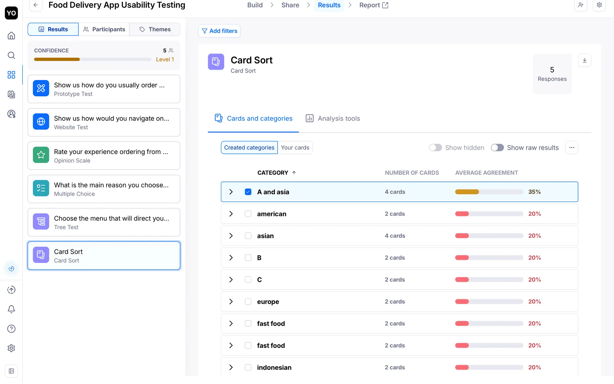
Task: Expand the indonesian category chevron
Action: 231,367
